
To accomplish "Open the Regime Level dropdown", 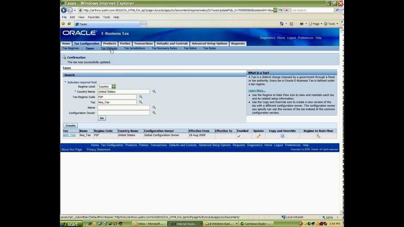I will coord(107,86).
